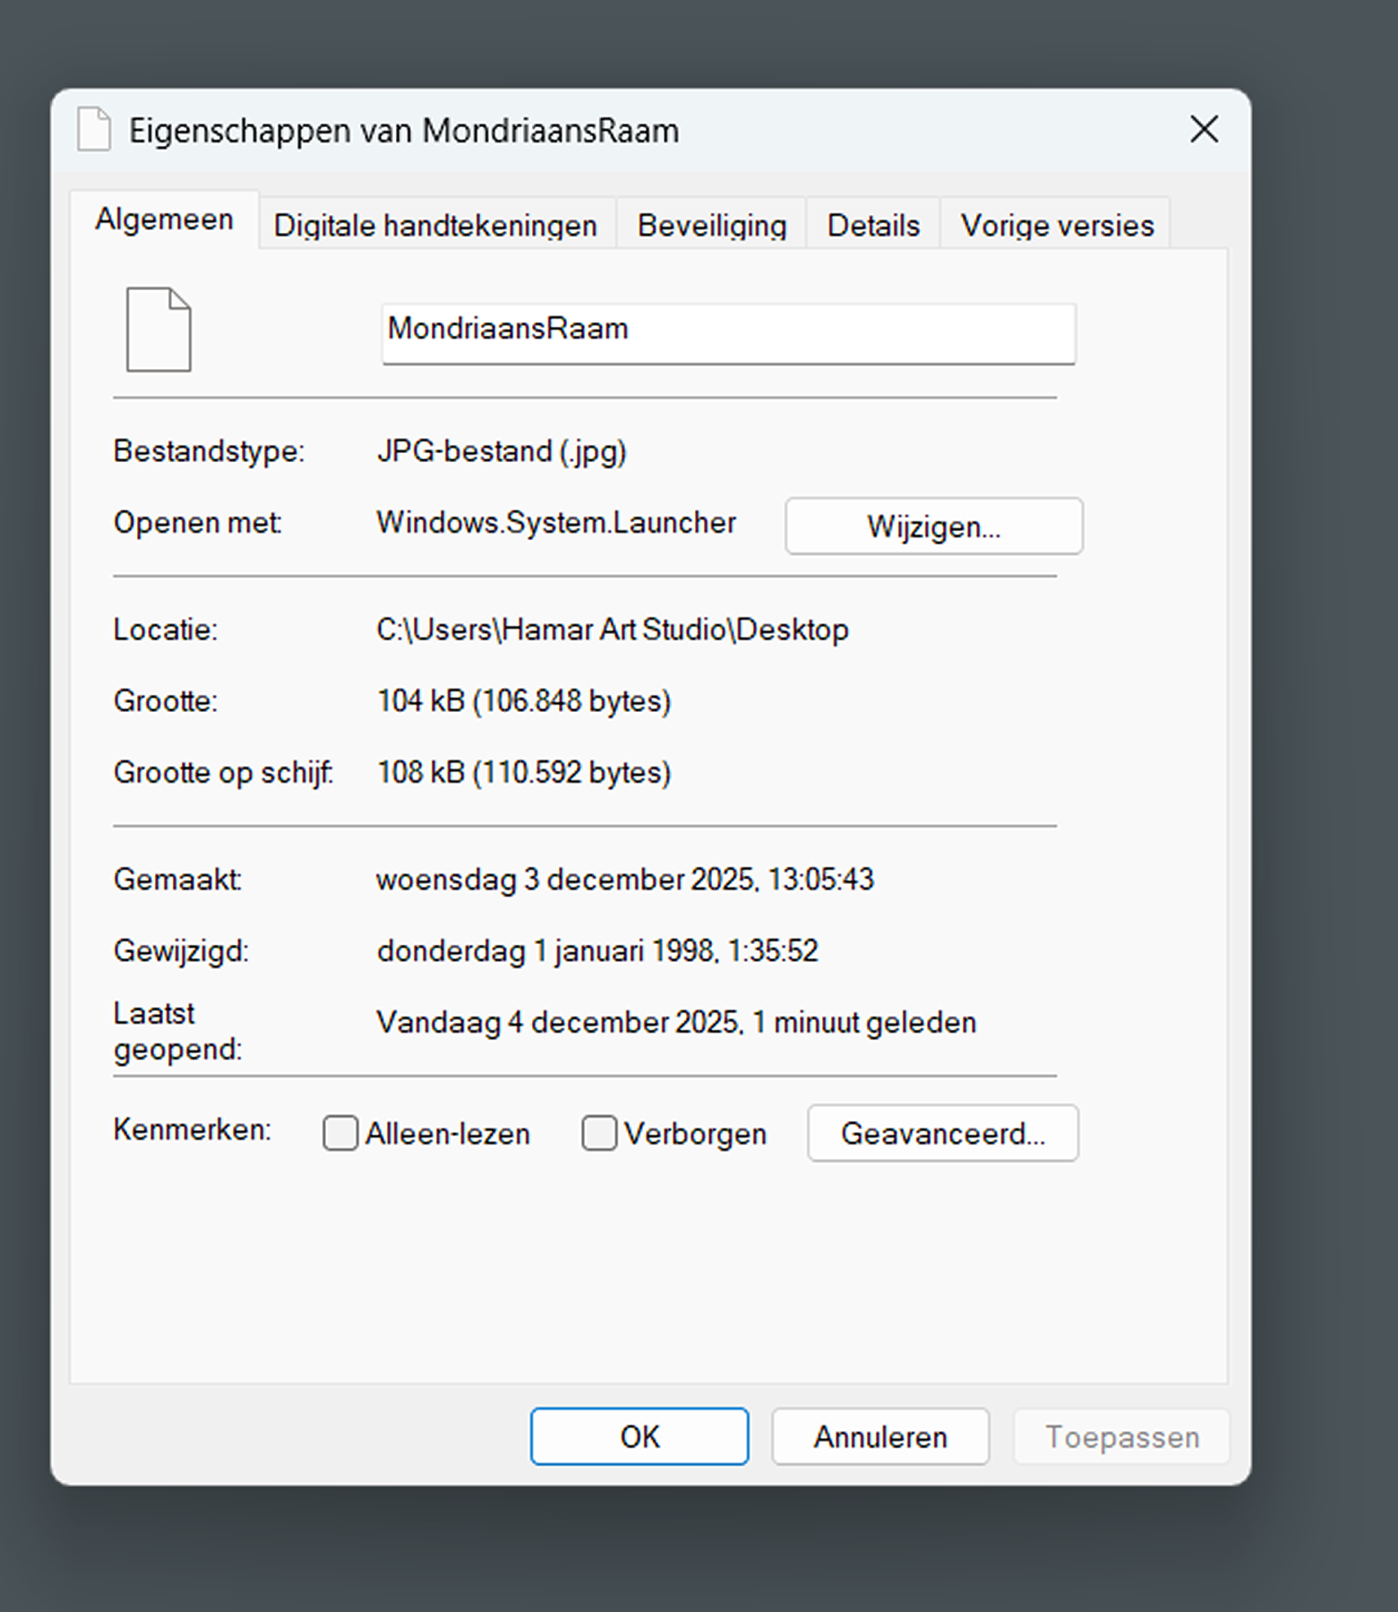Click the file icon in the title bar

coord(94,130)
